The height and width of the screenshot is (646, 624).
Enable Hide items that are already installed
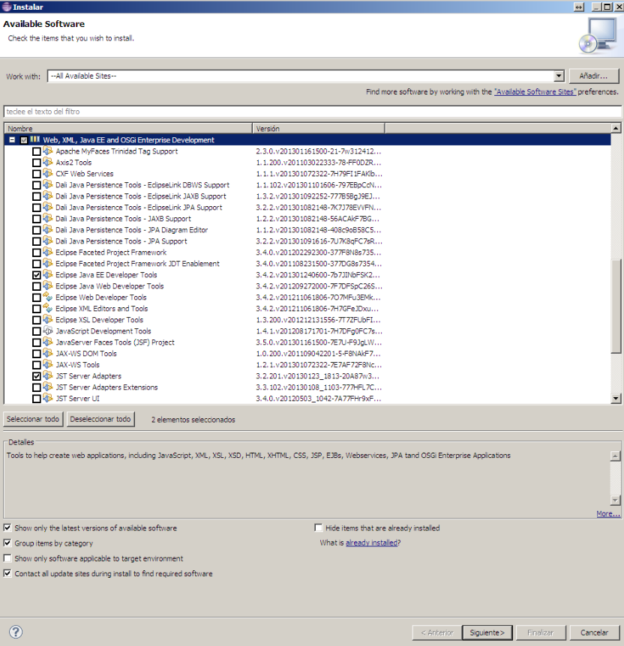[x=318, y=528]
